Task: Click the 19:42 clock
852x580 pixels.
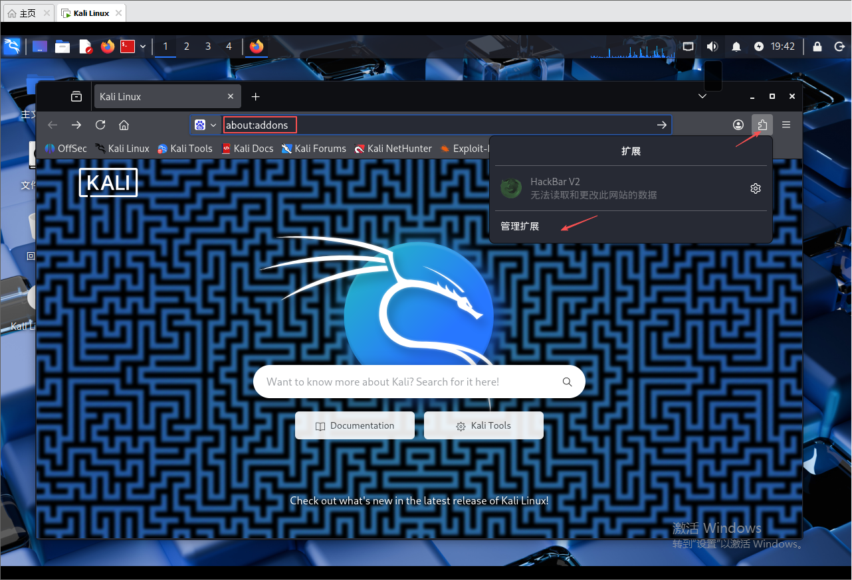Action: 783,46
